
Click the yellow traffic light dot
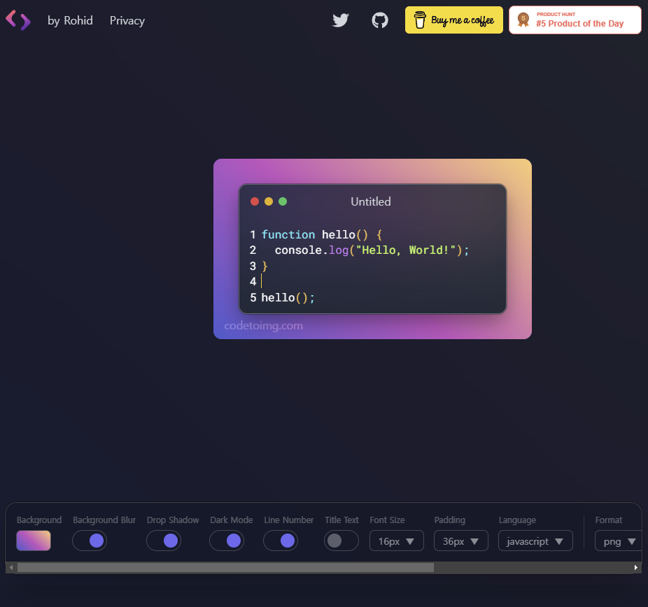pyautogui.click(x=269, y=201)
